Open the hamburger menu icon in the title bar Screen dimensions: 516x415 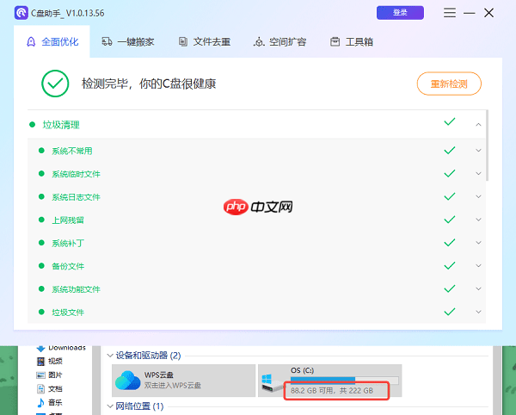[x=450, y=13]
